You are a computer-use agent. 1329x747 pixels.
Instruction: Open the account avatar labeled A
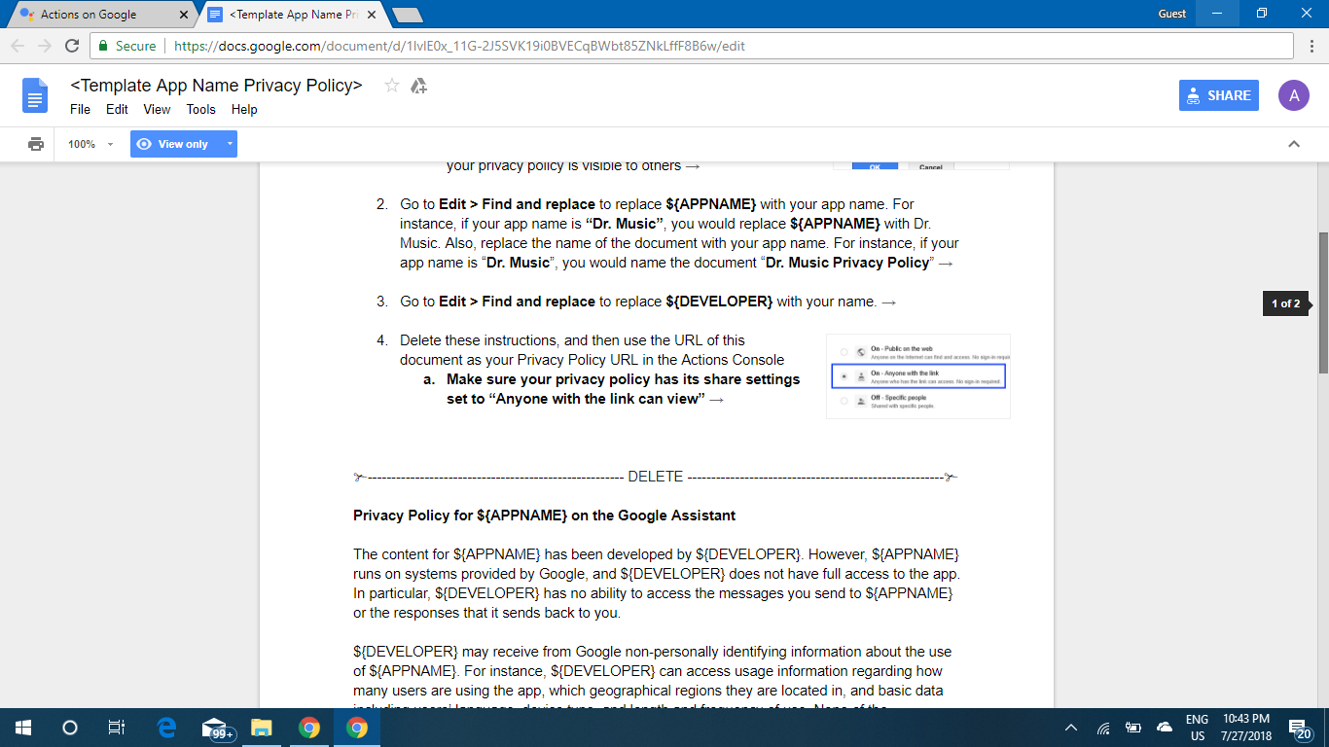tap(1293, 95)
